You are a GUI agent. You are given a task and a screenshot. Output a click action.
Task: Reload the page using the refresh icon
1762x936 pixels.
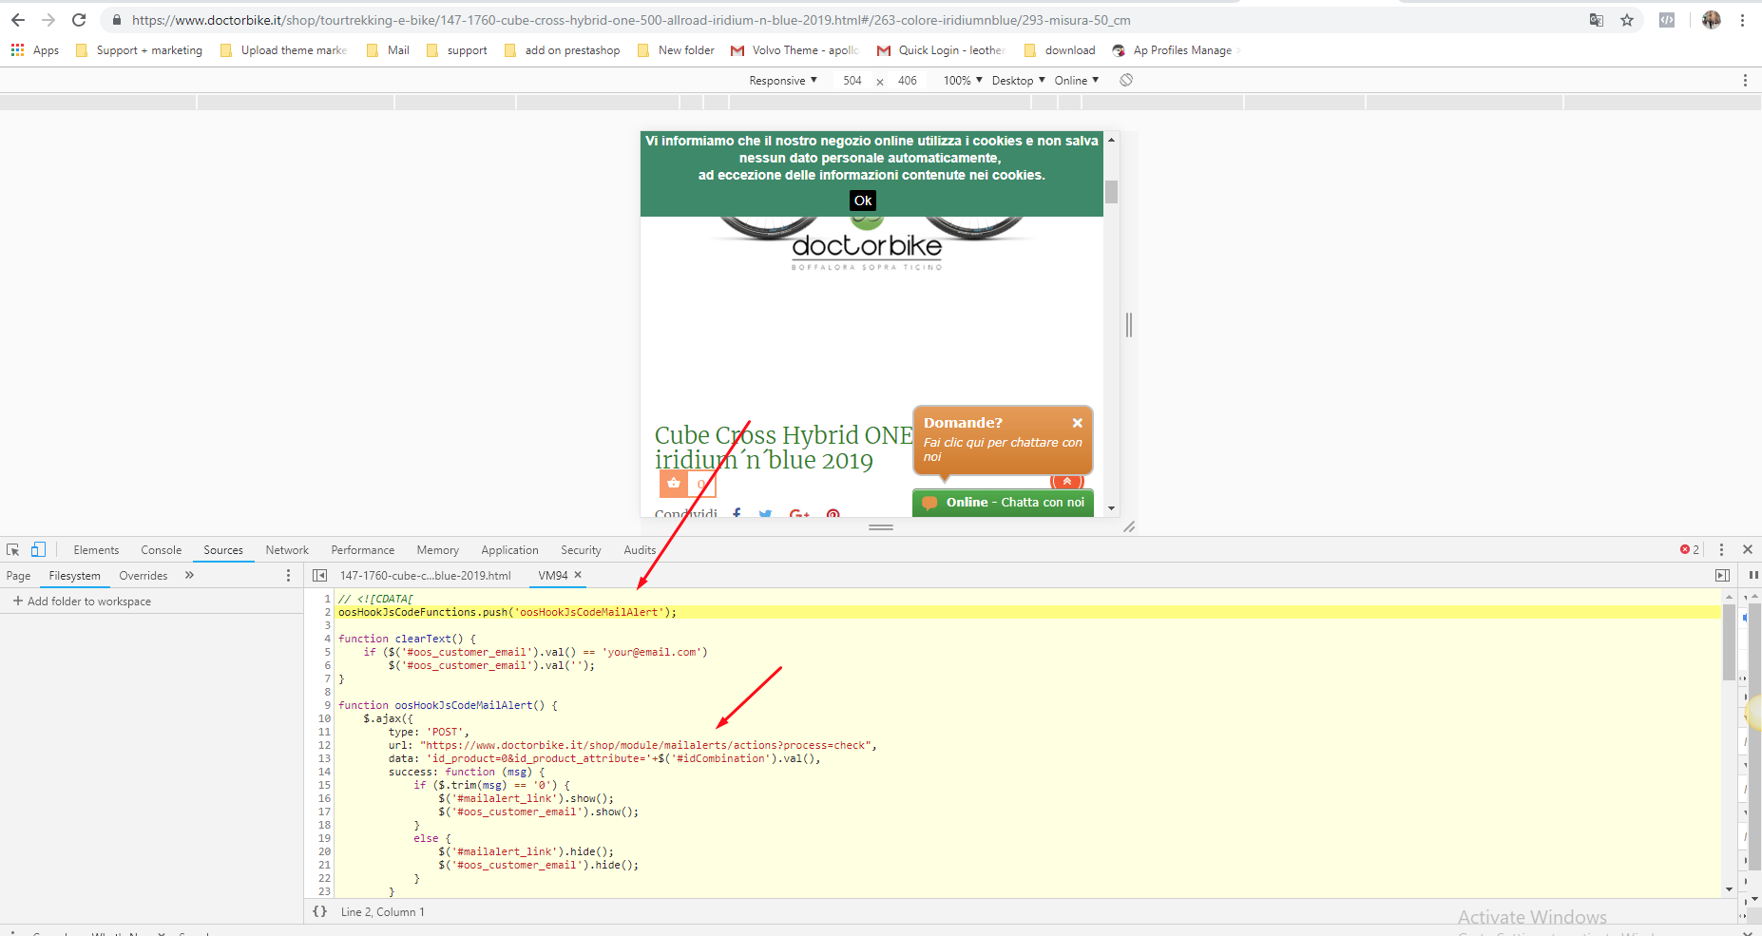click(79, 20)
